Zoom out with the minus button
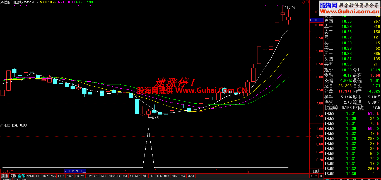Screen dimensions: 381x180 [x=316, y=176]
